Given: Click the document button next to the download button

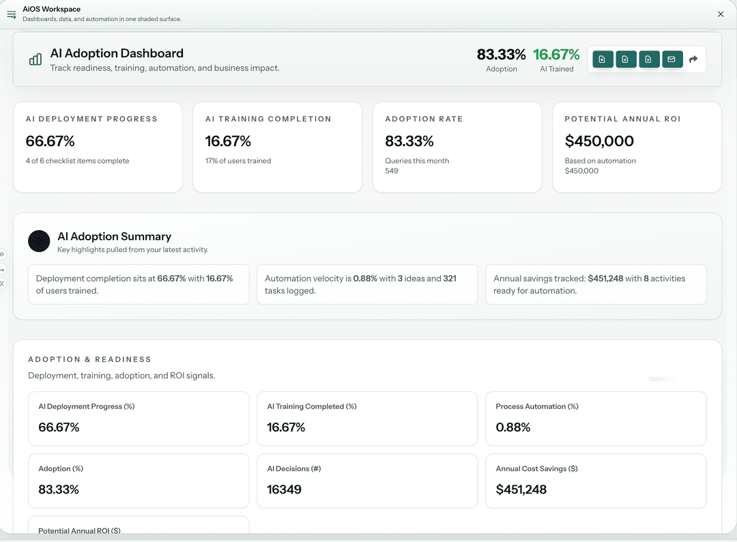Looking at the screenshot, I should 626,59.
